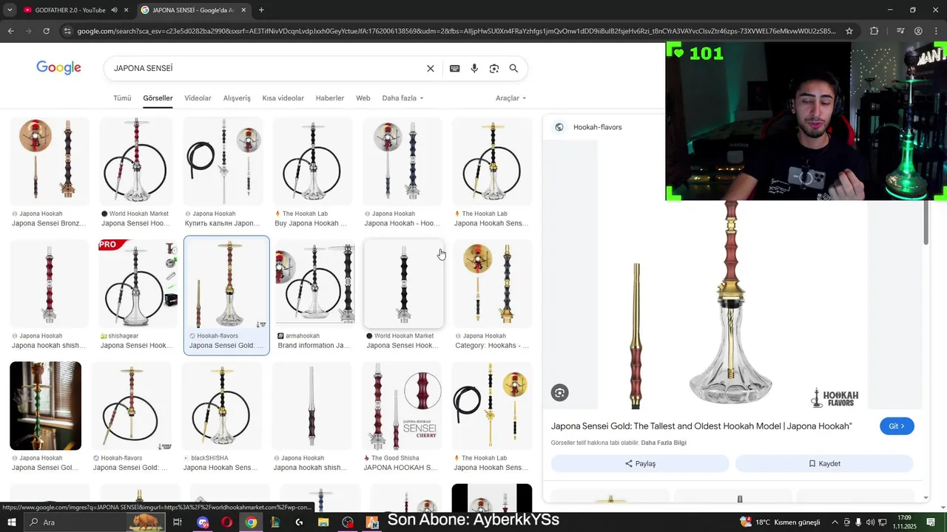This screenshot has height=532, width=947.
Task: Click the weather '18°C Kısmen güneşli' widget
Action: (x=780, y=522)
